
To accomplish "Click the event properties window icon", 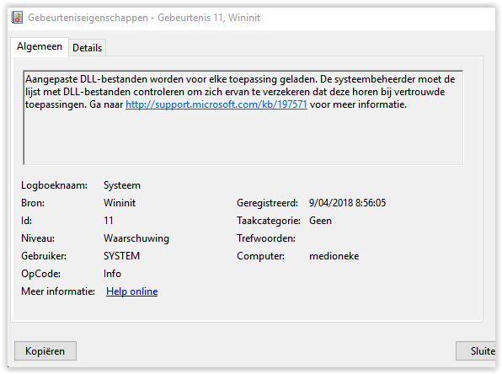I will tap(18, 18).
